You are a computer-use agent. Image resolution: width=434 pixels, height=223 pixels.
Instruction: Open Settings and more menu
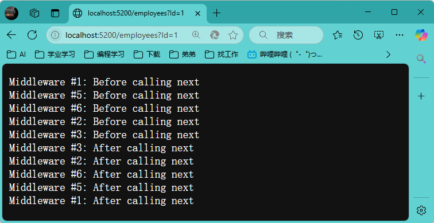point(400,35)
